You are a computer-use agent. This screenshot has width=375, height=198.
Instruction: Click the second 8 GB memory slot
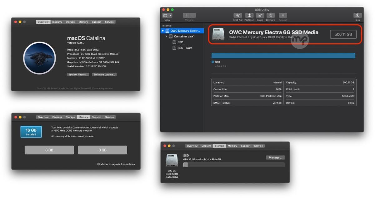point(102,150)
